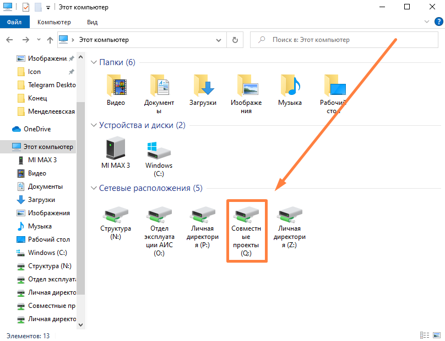Viewport: 445px width, 341px height.
Task: Open the Музыка folder icon
Action: pos(289,87)
